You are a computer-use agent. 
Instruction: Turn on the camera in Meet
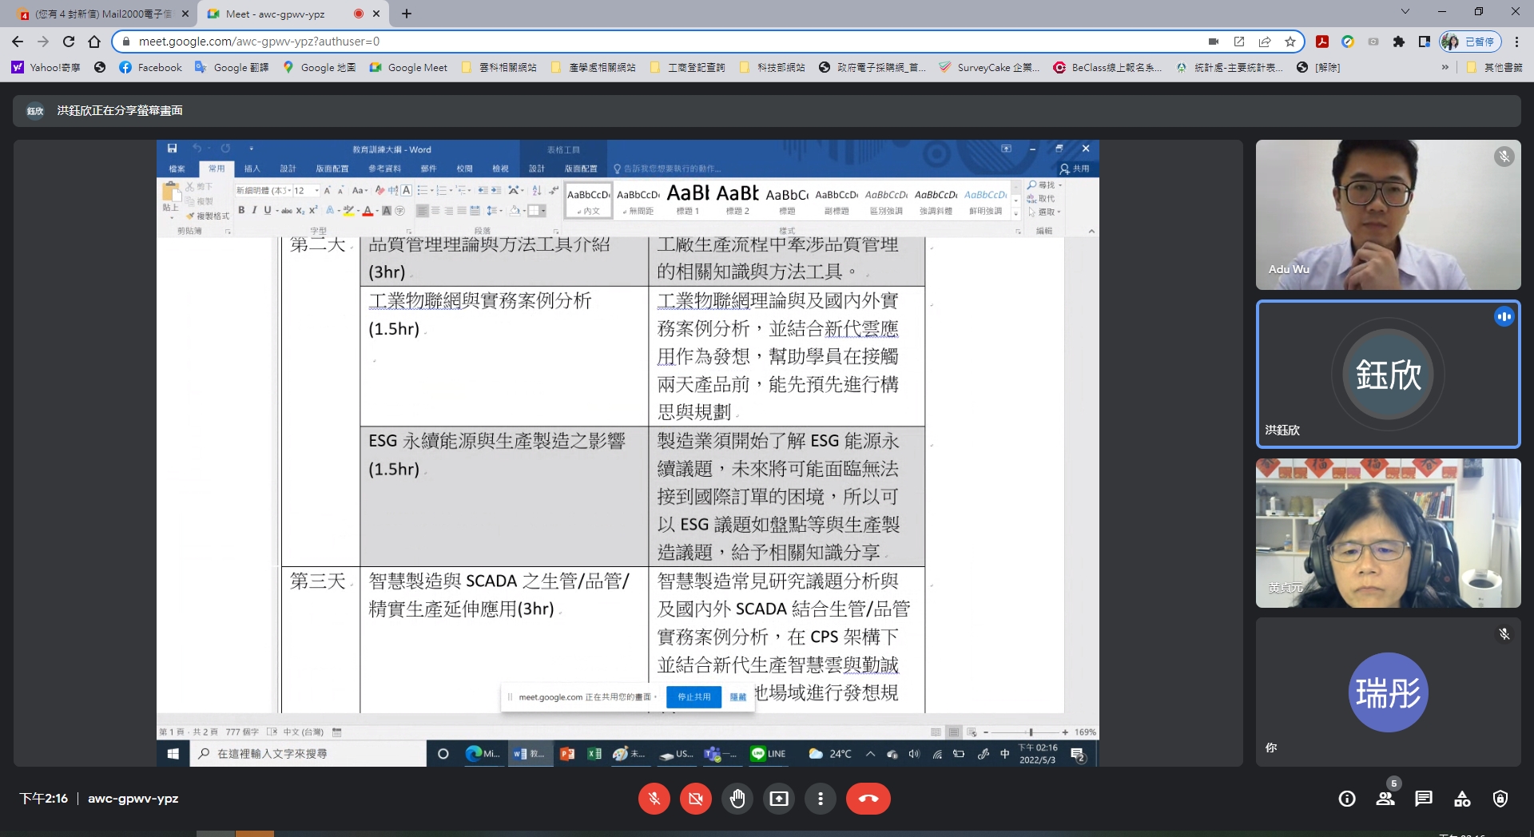pyautogui.click(x=696, y=799)
